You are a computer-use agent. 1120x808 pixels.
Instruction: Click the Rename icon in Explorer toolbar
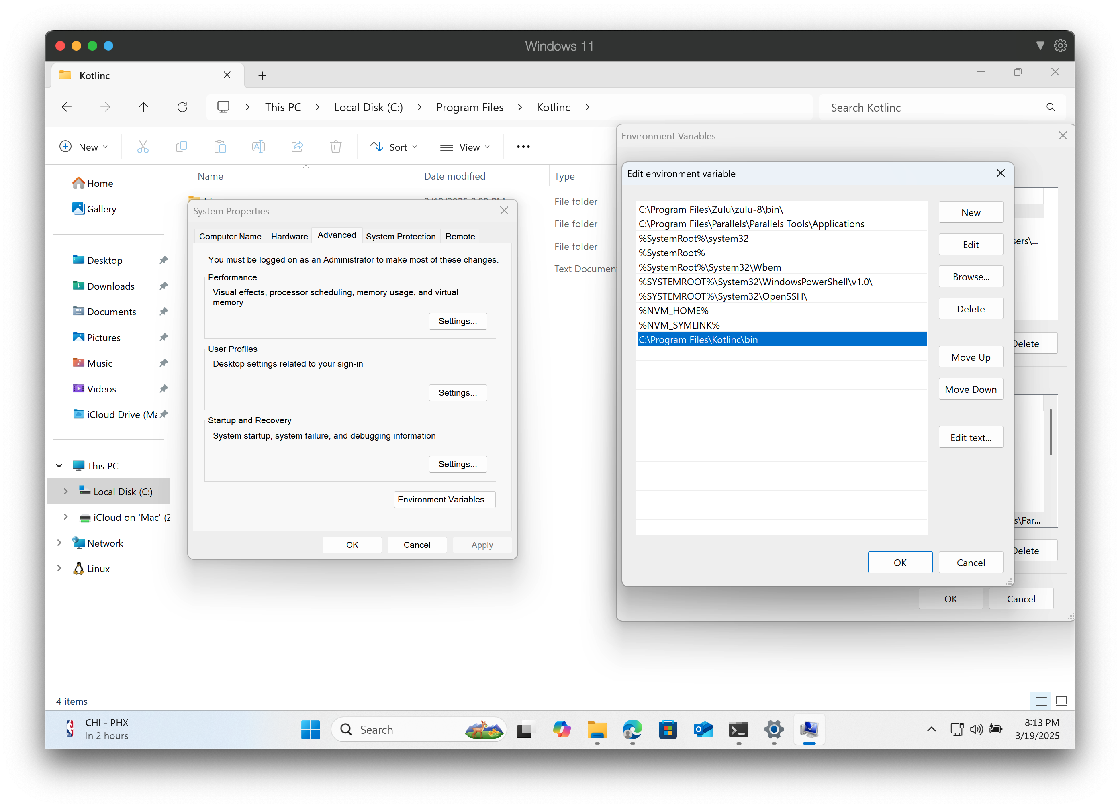(x=258, y=146)
